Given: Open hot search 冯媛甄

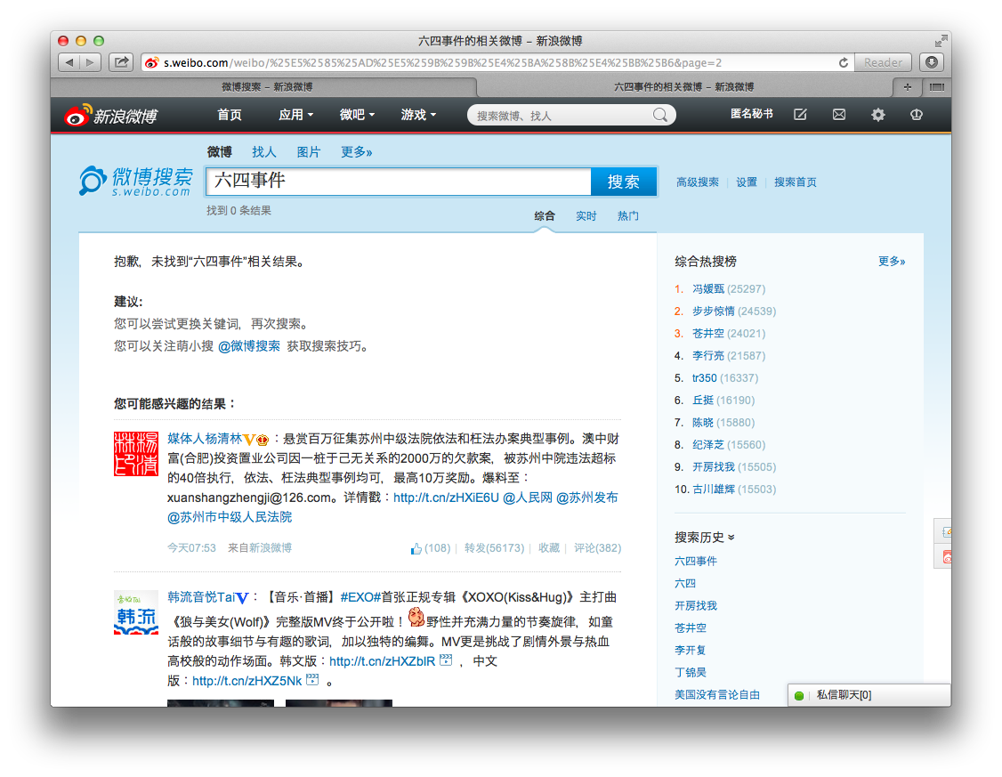Looking at the screenshot, I should pyautogui.click(x=708, y=289).
